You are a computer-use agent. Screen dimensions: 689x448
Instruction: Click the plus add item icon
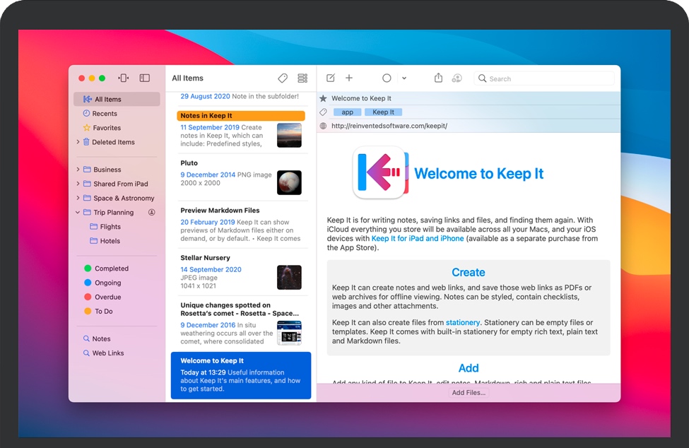click(x=348, y=78)
